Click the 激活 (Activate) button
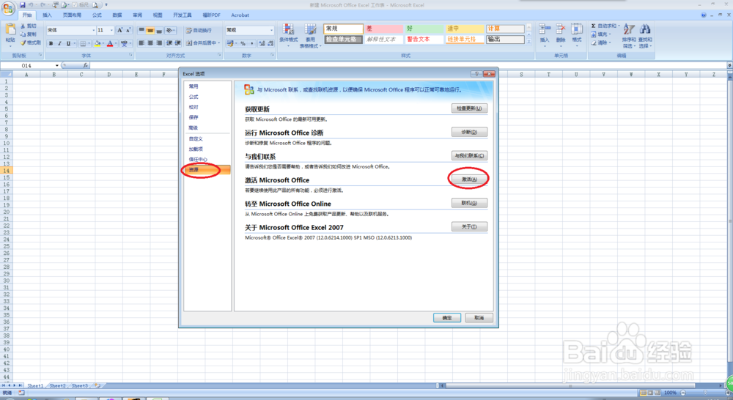Image resolution: width=733 pixels, height=400 pixels. click(x=469, y=179)
